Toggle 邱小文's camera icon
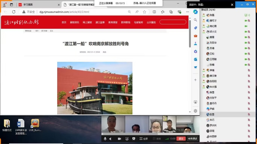257x144 pixels. 246,32
